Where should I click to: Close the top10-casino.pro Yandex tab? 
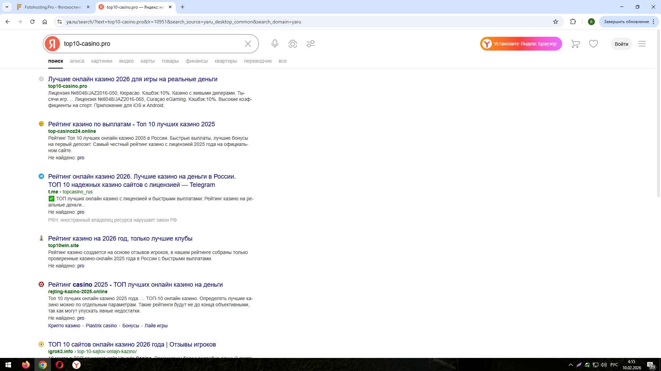(x=170, y=7)
